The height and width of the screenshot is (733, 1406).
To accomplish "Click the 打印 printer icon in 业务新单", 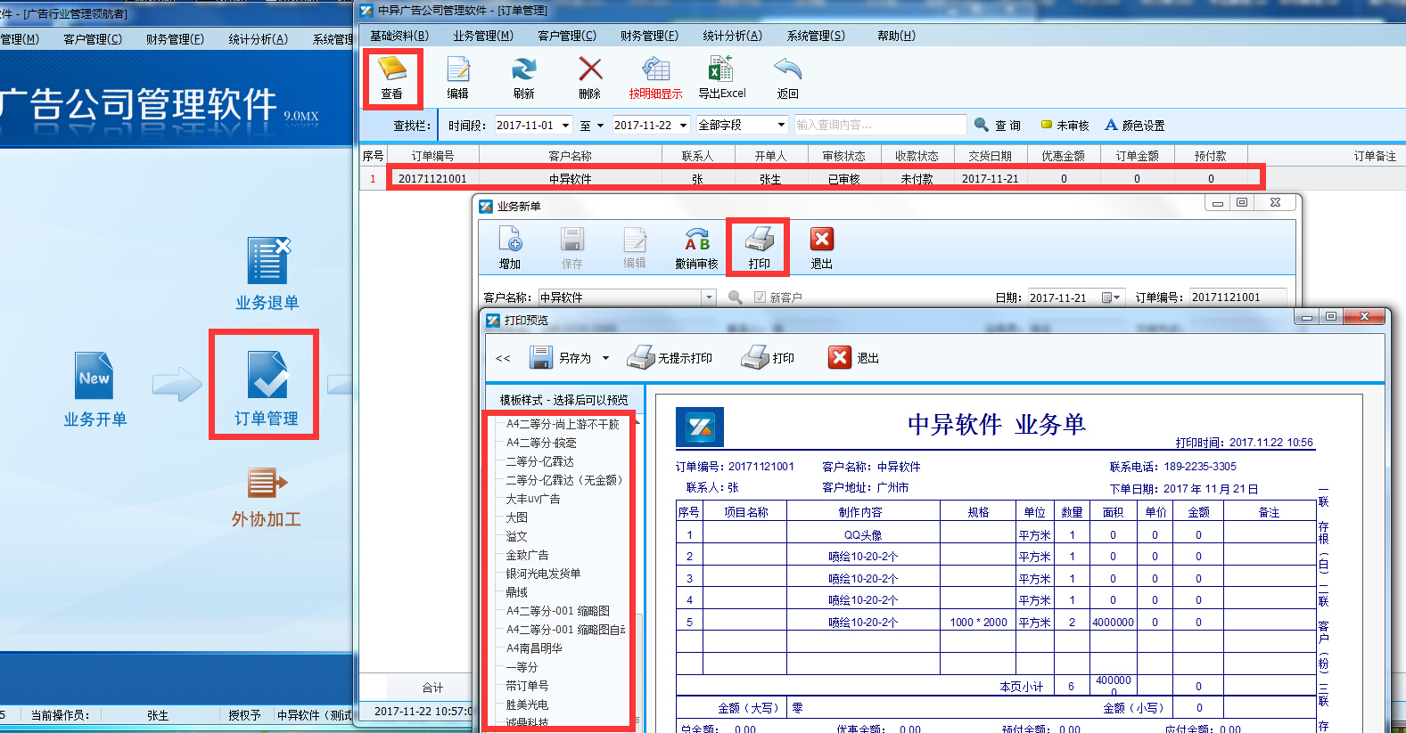I will (759, 240).
